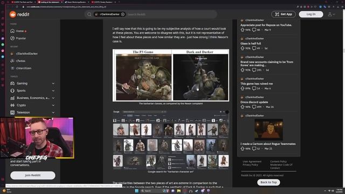Click the Back to Top button
The width and height of the screenshot is (345, 194).
(268, 182)
